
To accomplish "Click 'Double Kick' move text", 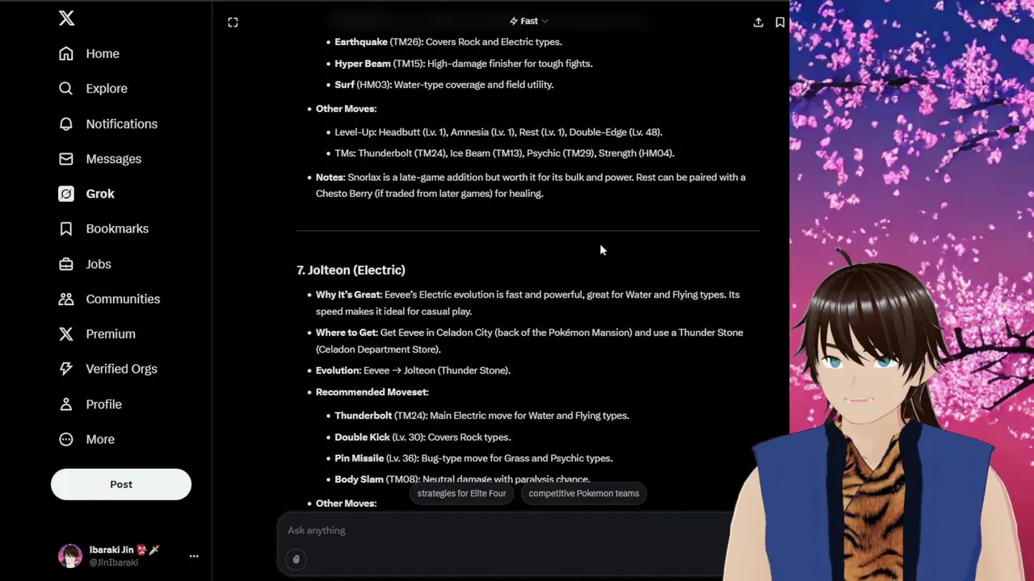I will (362, 437).
